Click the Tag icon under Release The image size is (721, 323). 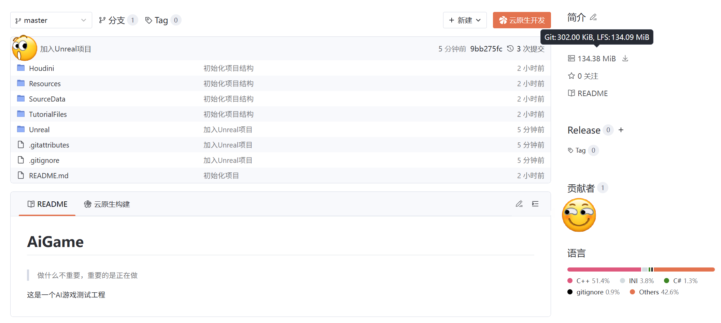pos(570,151)
